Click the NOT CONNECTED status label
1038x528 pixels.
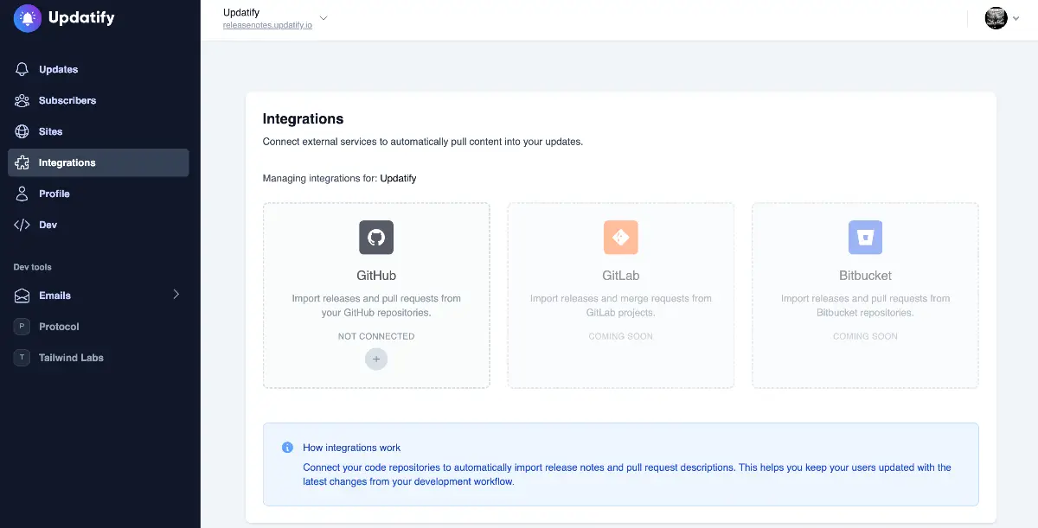coord(376,336)
